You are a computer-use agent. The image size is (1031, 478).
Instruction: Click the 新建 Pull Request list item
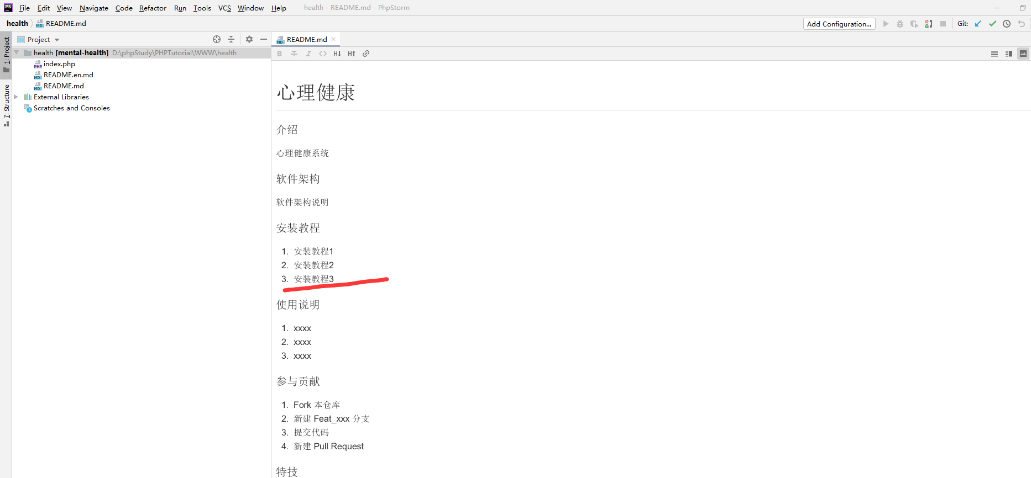(x=328, y=446)
